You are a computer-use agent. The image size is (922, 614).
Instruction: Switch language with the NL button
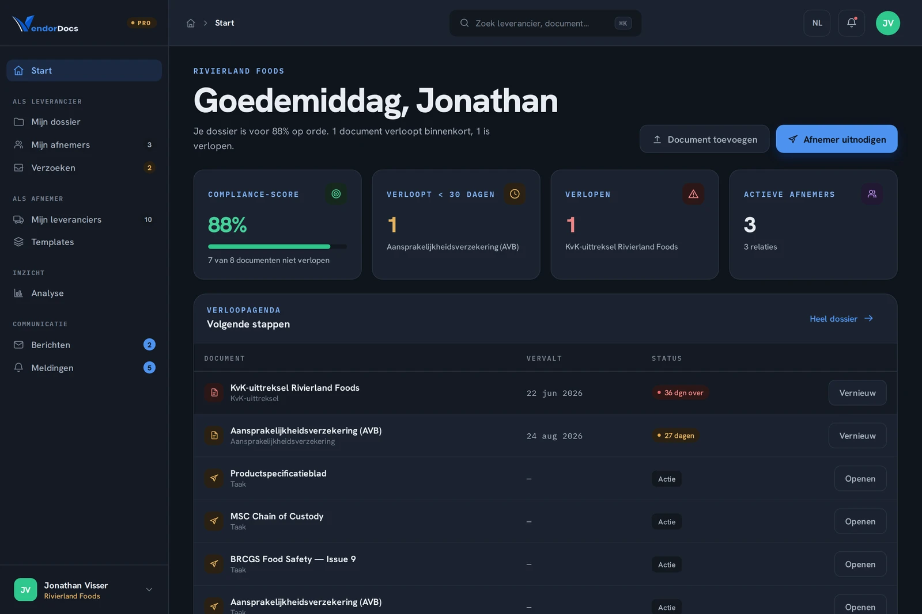coord(817,23)
